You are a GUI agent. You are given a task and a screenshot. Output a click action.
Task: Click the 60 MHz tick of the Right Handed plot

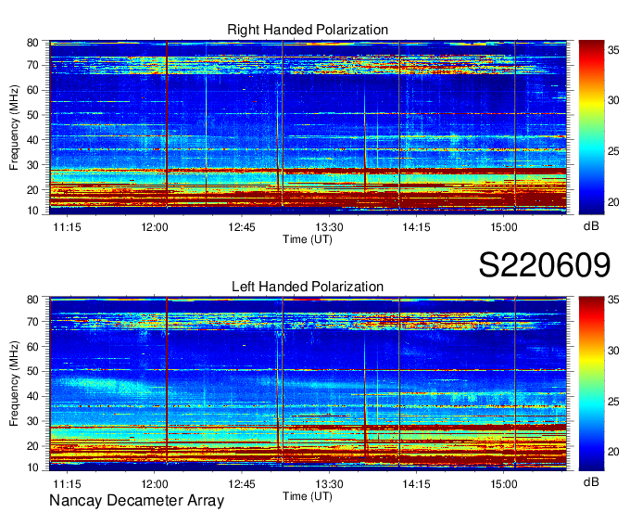pos(32,90)
